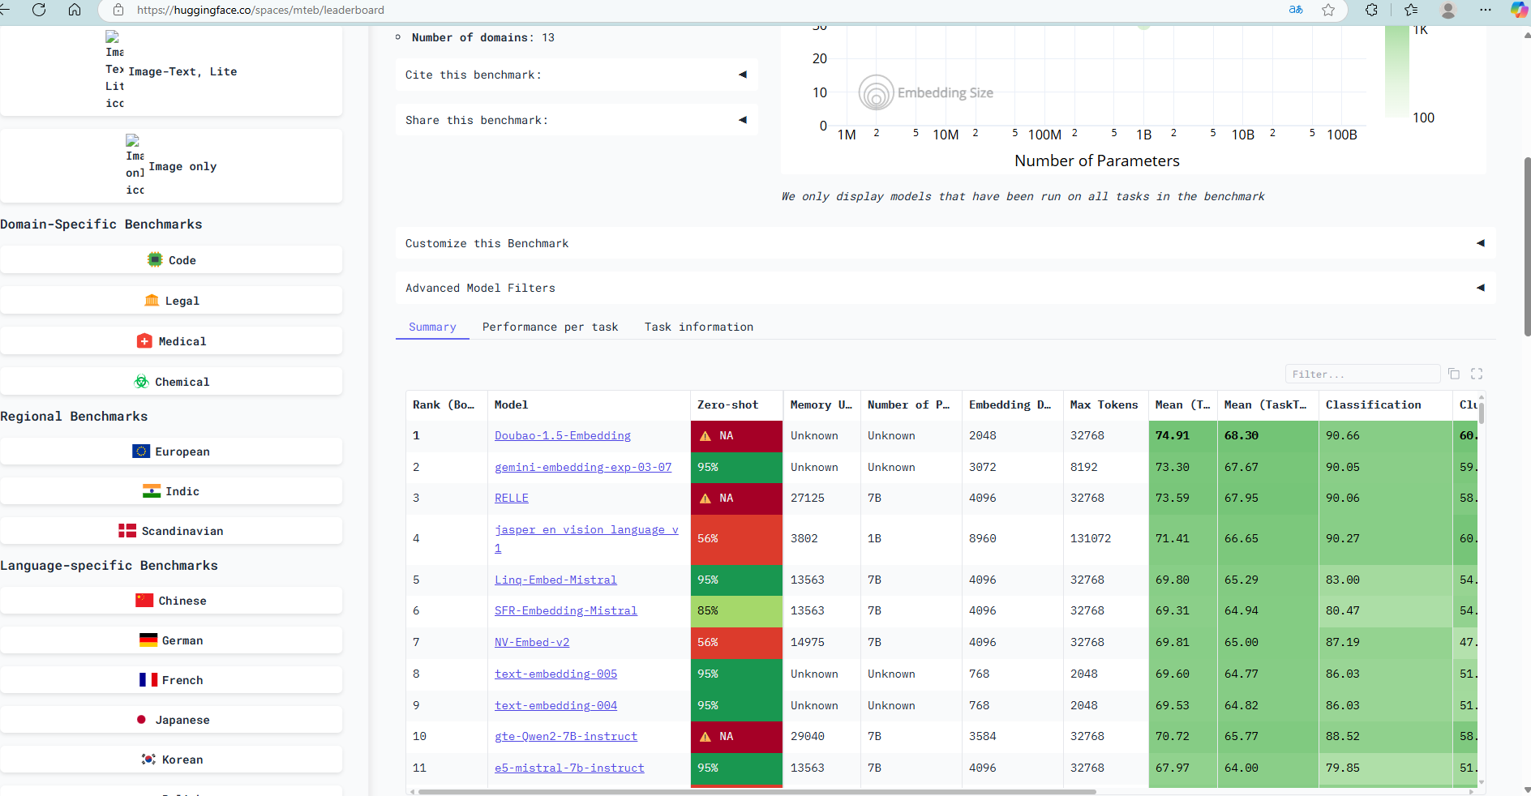
Task: Switch to the Summary tab
Action: (432, 327)
